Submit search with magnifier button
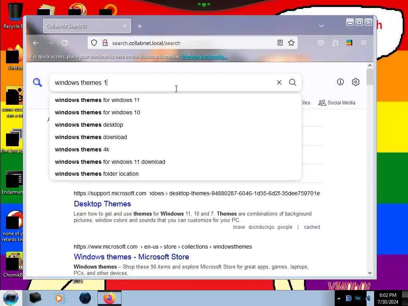 (293, 82)
